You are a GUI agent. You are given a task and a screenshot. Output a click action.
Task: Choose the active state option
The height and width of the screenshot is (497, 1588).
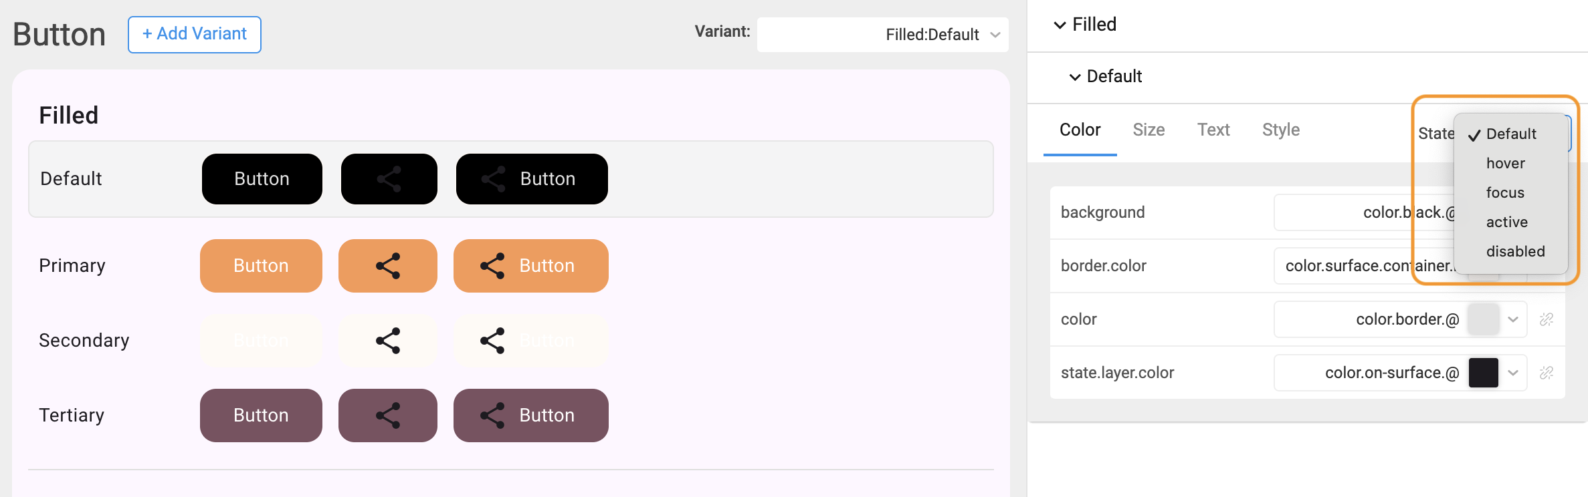pos(1506,222)
